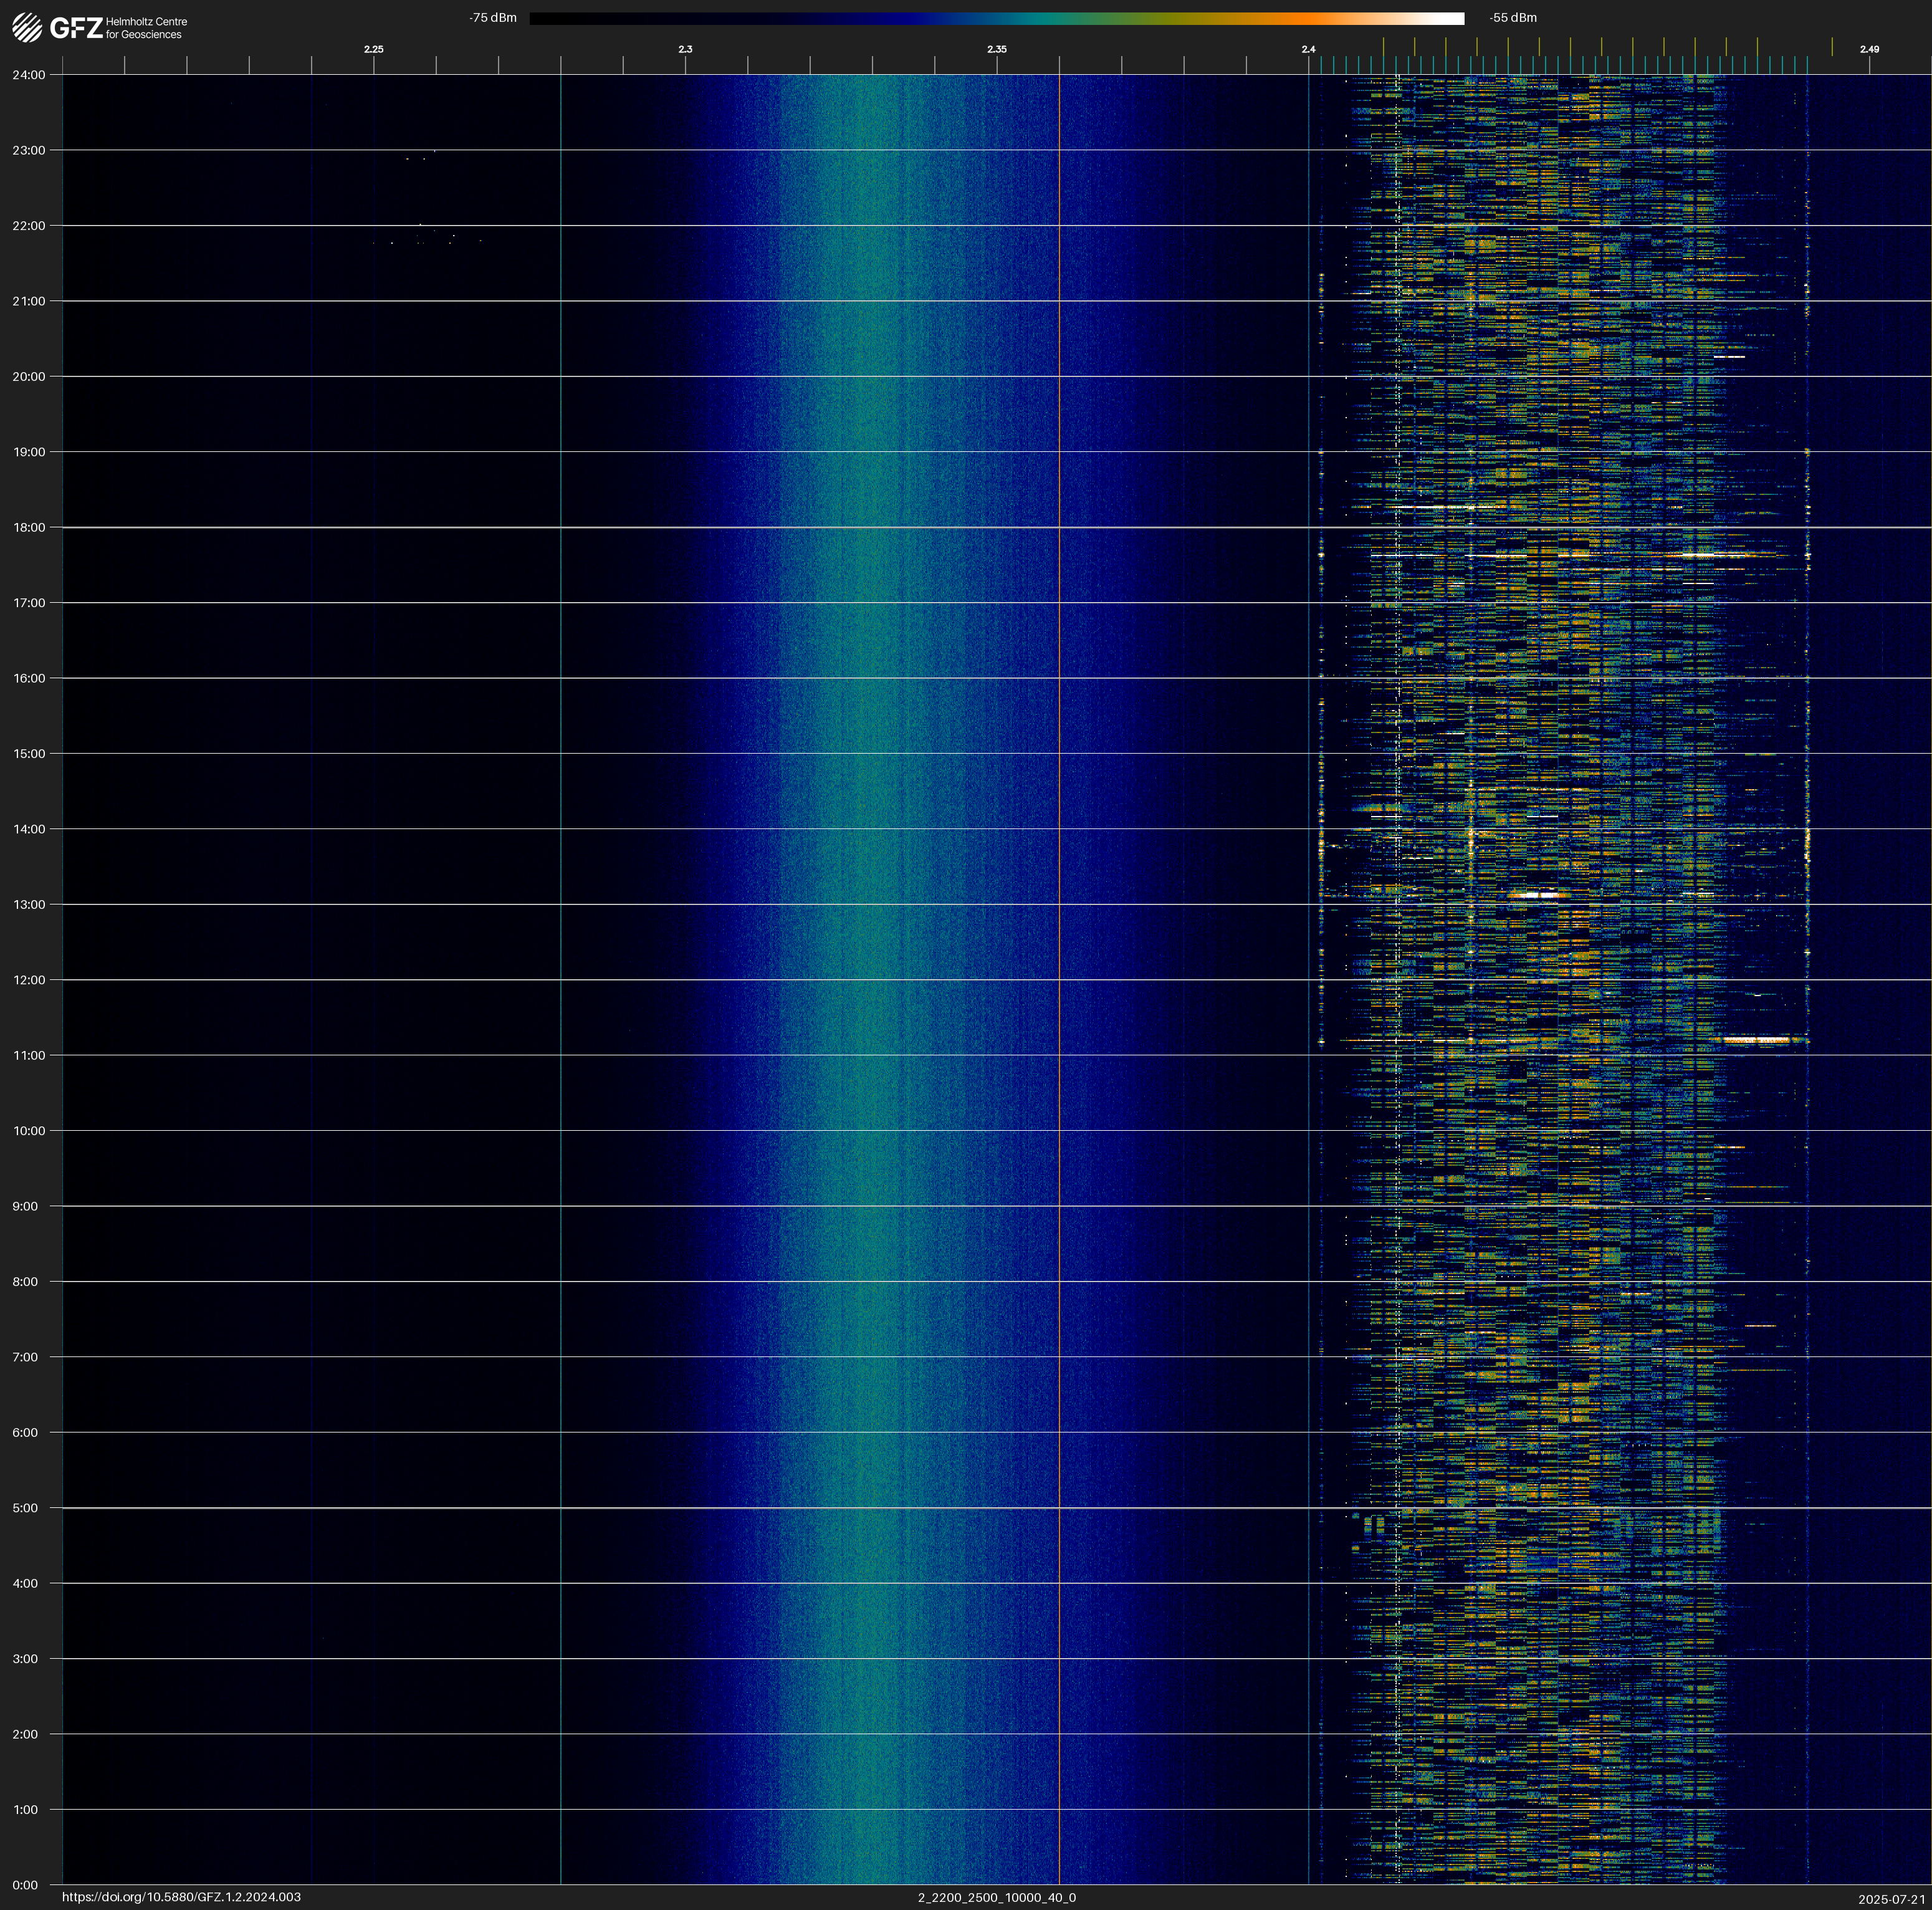Click the 0:00 time axis label
The image size is (1932, 1910).
coord(25,1885)
